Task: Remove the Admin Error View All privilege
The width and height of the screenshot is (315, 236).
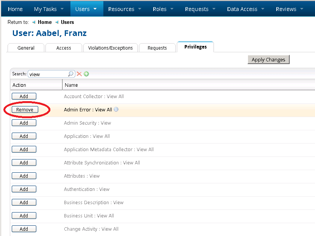Action: tap(24, 109)
